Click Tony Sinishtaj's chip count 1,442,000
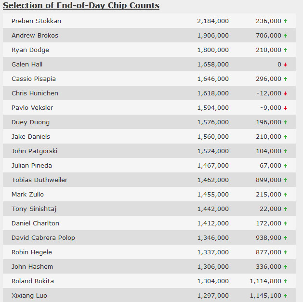 pos(213,209)
